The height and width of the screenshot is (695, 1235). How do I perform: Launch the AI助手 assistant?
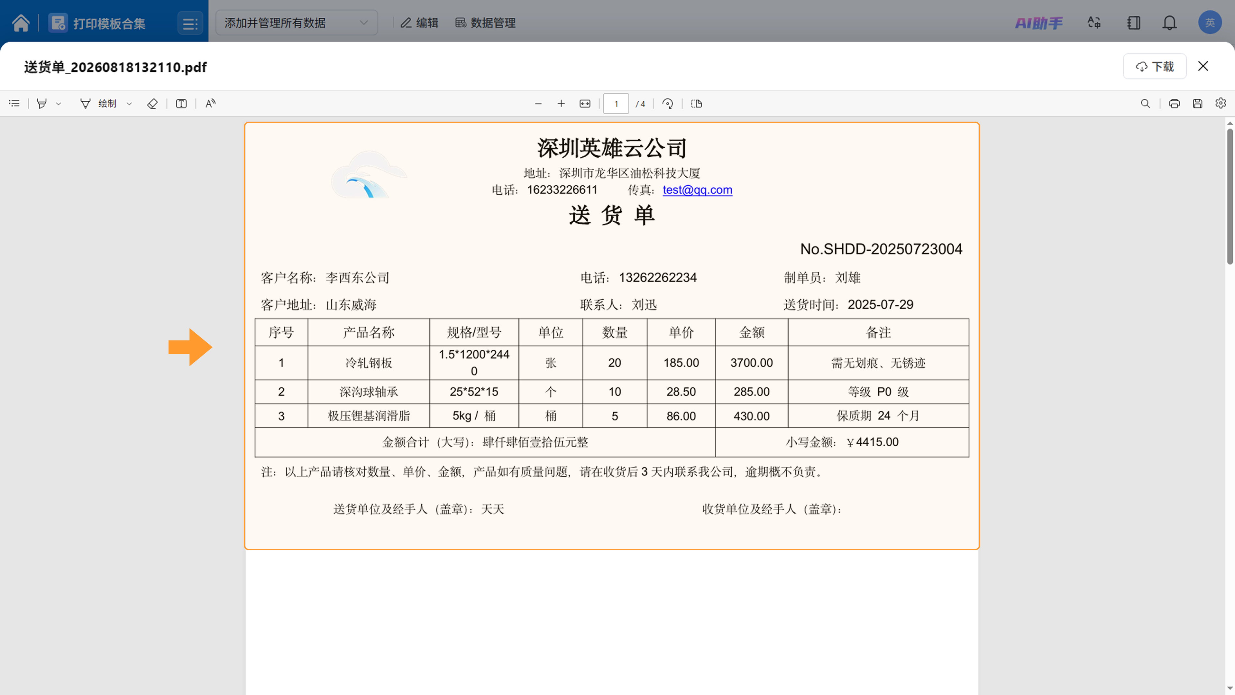coord(1038,23)
